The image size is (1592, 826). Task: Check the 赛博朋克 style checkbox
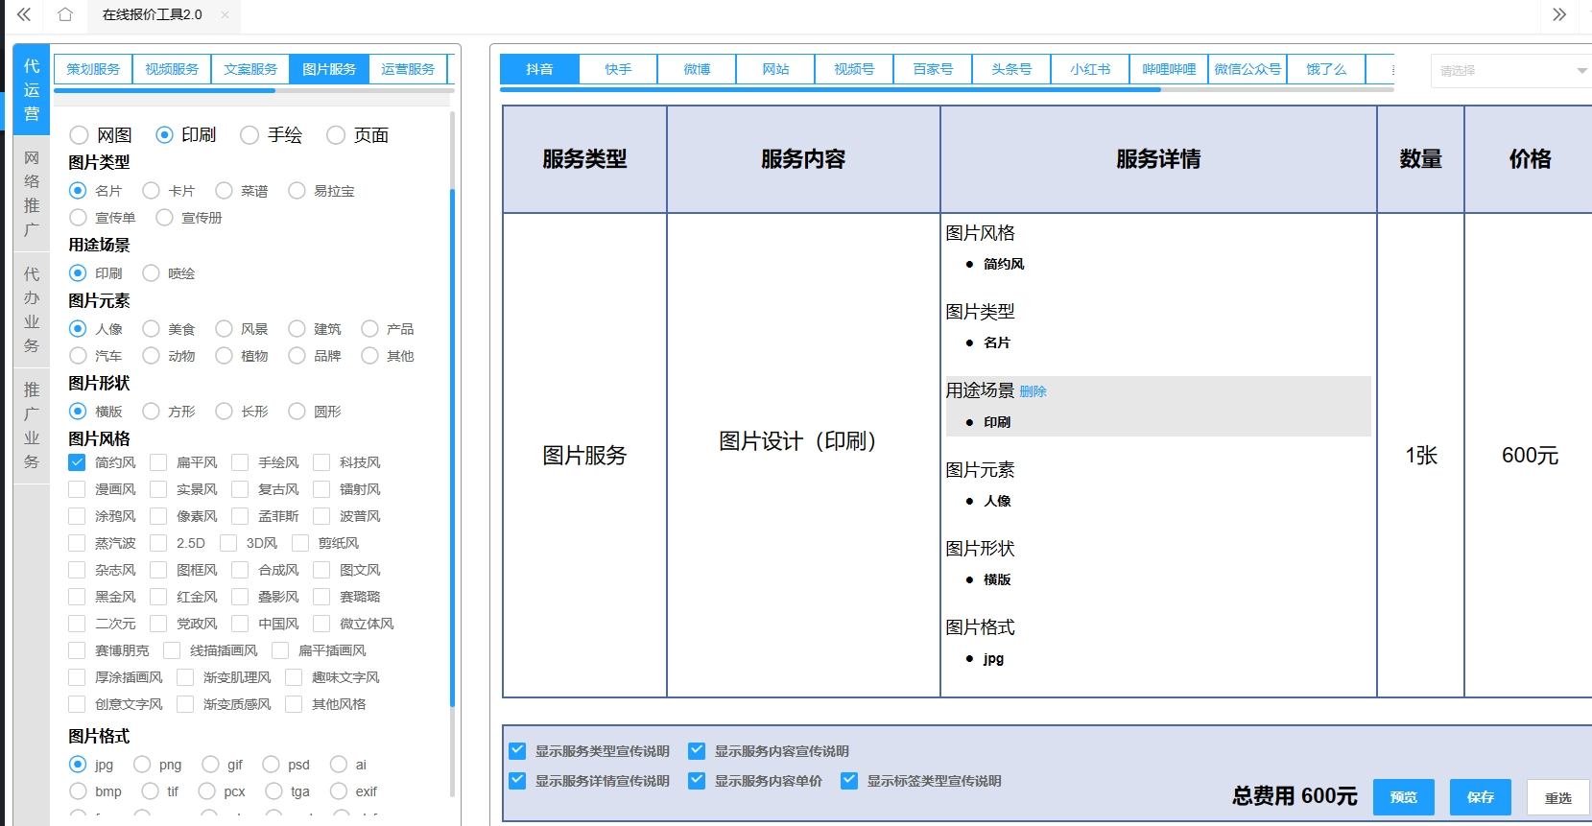[78, 650]
